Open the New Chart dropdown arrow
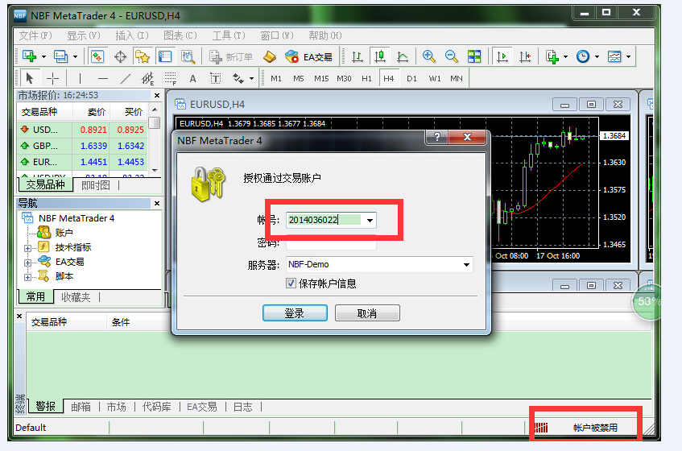Screen dimensions: 682x451 43,57
